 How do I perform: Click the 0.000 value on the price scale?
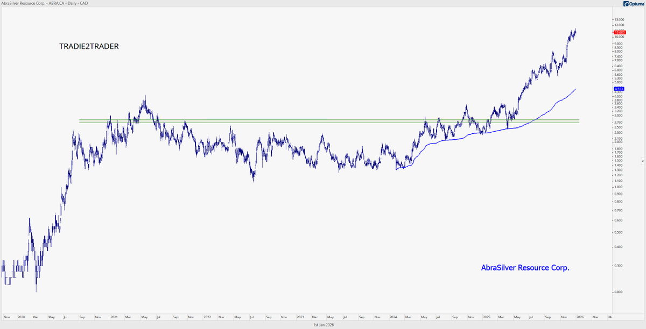point(619,292)
